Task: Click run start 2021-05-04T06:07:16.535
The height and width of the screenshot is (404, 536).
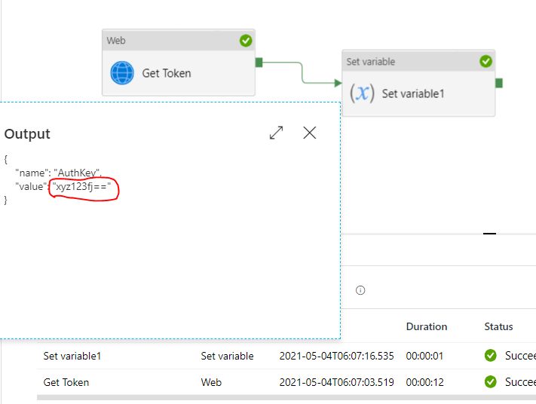Action: (336, 356)
